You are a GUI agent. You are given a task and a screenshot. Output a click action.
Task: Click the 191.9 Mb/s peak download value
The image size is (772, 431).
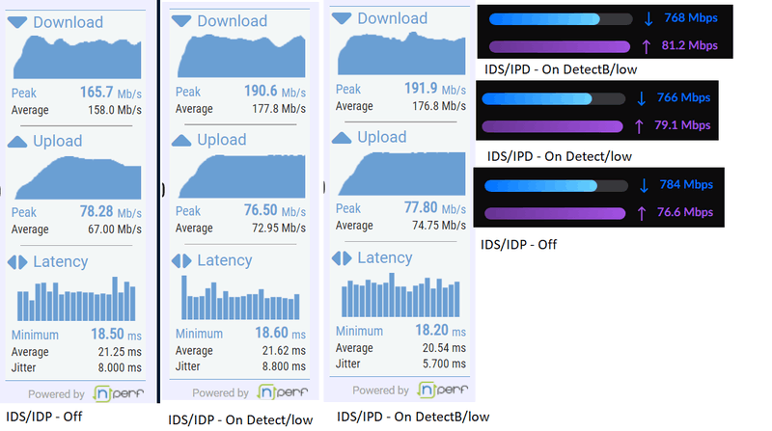click(x=435, y=89)
